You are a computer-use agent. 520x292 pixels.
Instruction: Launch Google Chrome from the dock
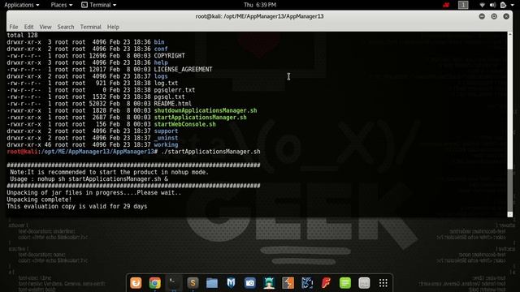click(155, 283)
